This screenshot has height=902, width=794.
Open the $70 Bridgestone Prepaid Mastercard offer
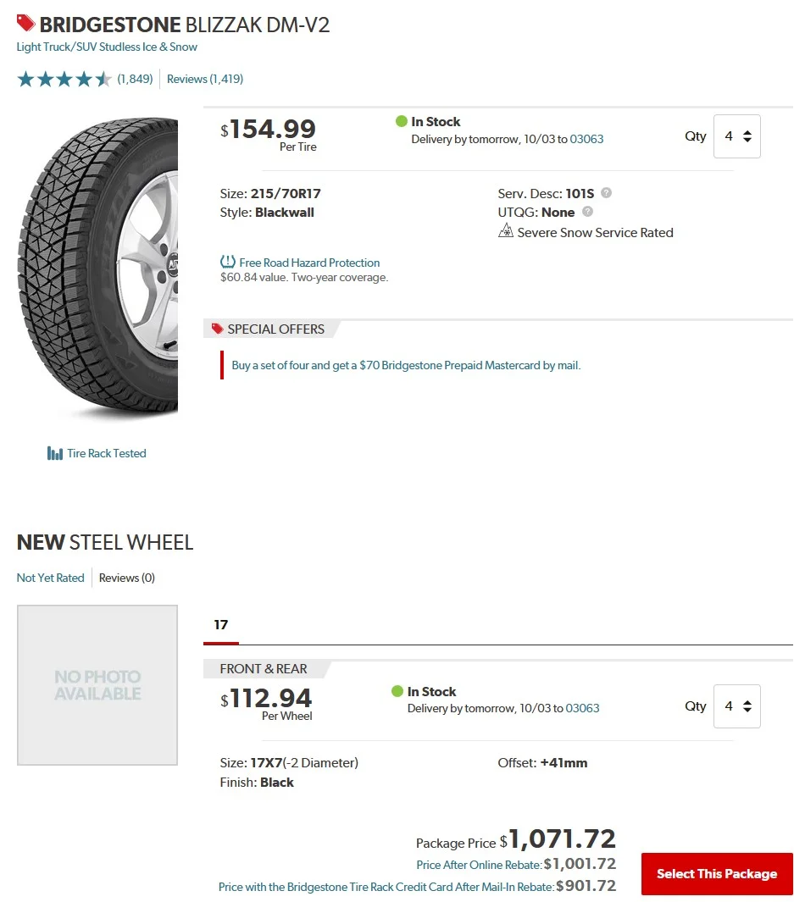point(406,366)
